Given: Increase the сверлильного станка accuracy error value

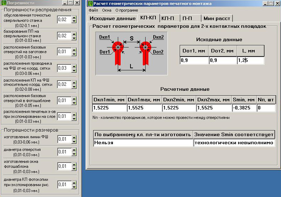Looking at the screenshot, I should click(74, 18).
